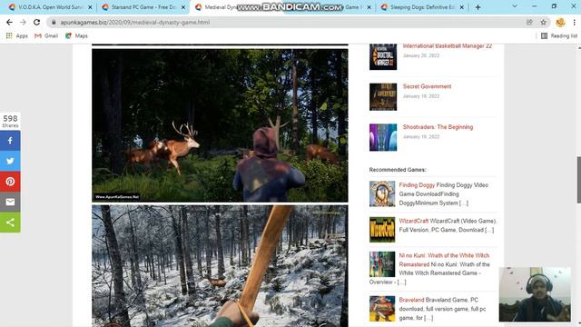Click the Shootvaders thumbnail
This screenshot has height=327, width=581.
(383, 137)
